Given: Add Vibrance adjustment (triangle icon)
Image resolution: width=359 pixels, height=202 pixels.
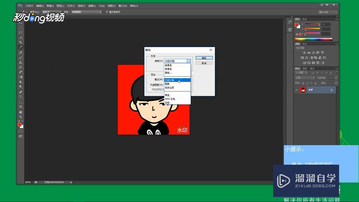Looking at the screenshot, I should [x=322, y=53].
